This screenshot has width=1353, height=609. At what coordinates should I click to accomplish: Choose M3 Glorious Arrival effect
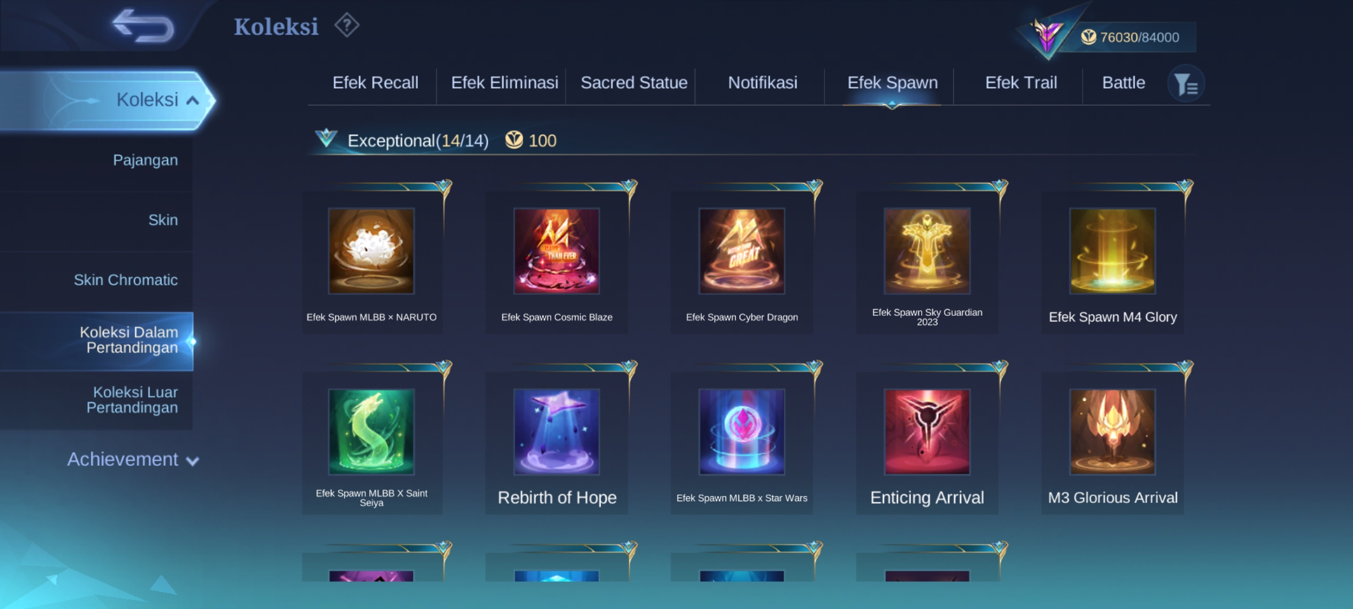1113,432
